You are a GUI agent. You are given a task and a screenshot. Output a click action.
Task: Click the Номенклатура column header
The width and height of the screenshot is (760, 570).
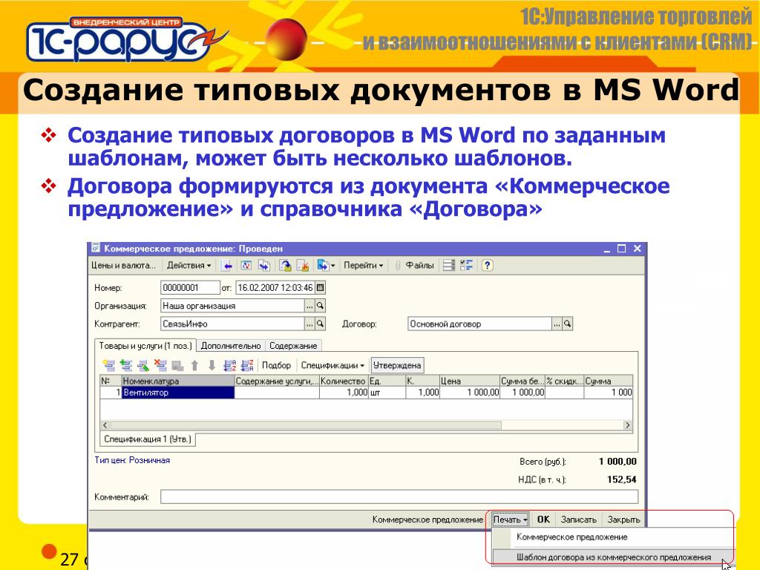pos(178,381)
